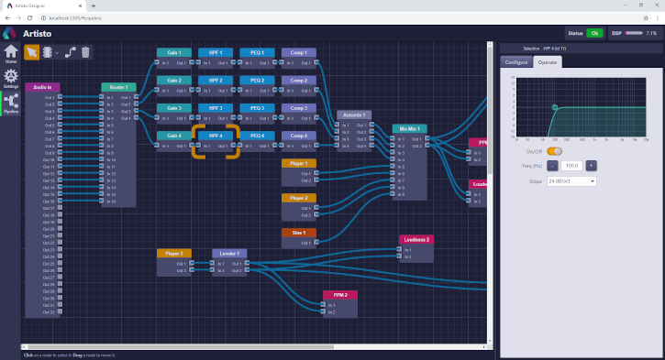Screen dimensions: 665x360
Task: Open the Slope dropdown
Action: [571, 181]
